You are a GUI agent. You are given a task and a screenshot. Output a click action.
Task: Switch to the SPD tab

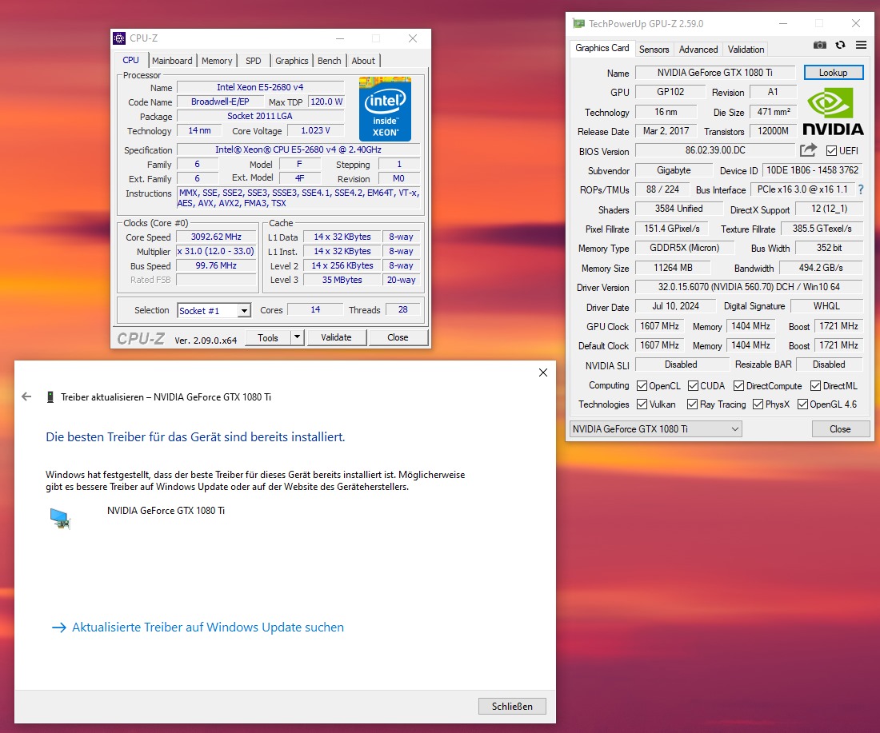point(253,61)
